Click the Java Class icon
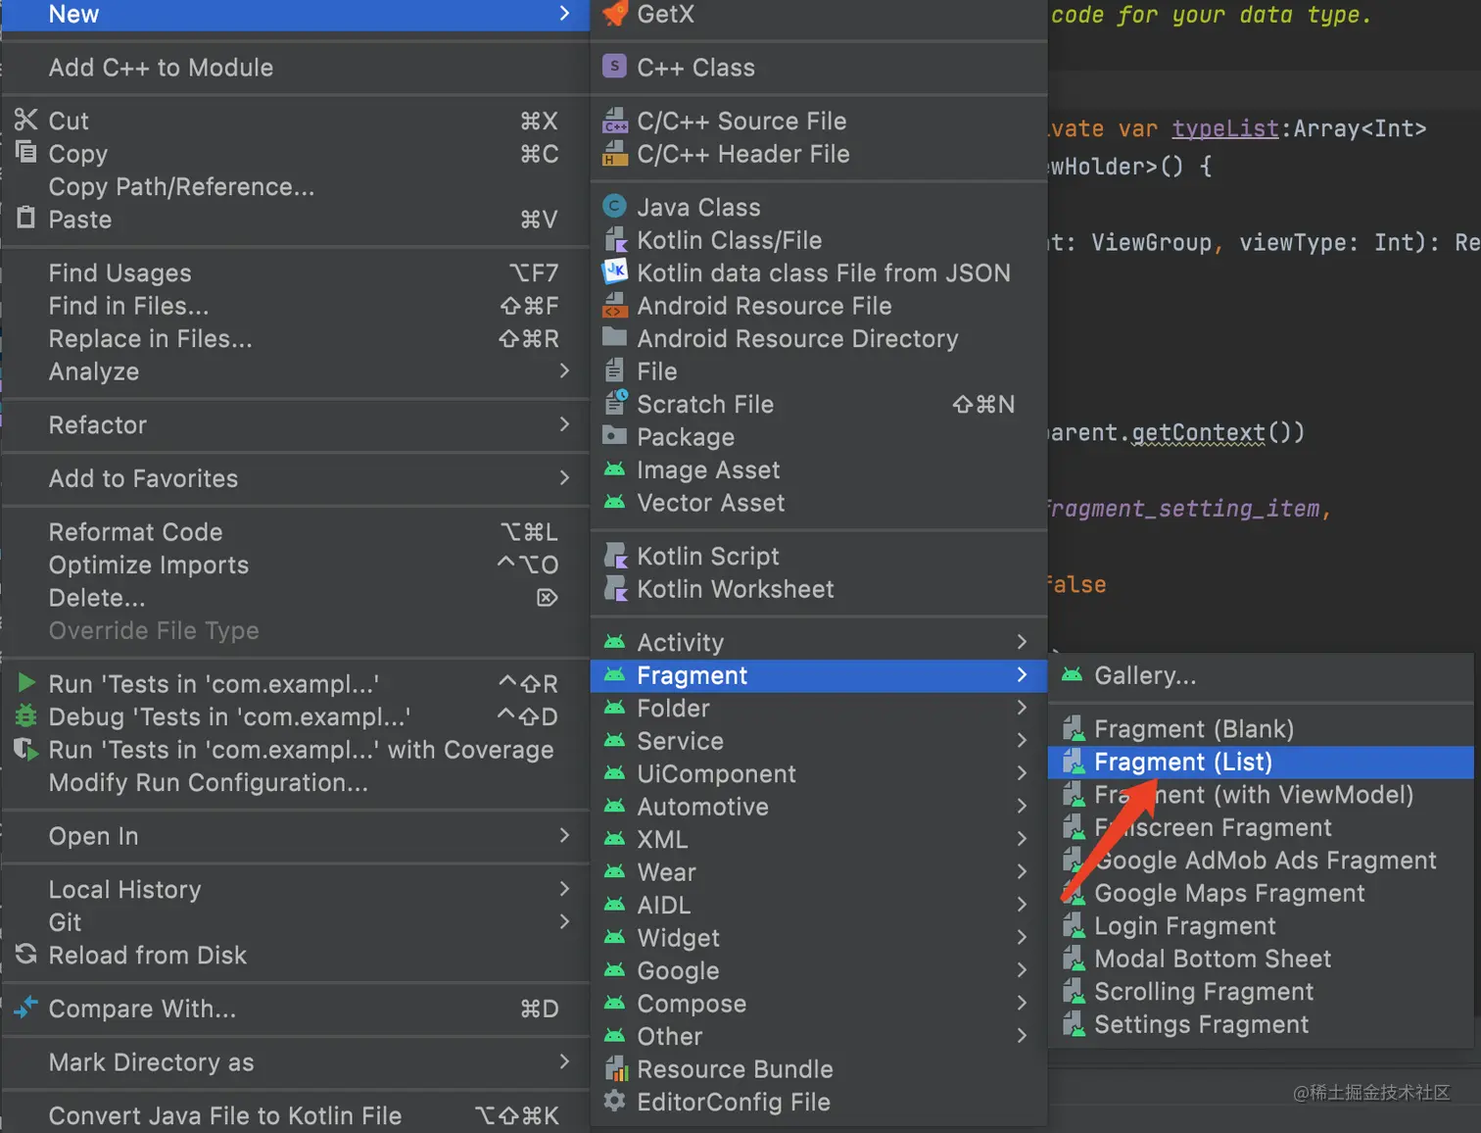Viewport: 1481px width, 1133px height. pos(614,207)
